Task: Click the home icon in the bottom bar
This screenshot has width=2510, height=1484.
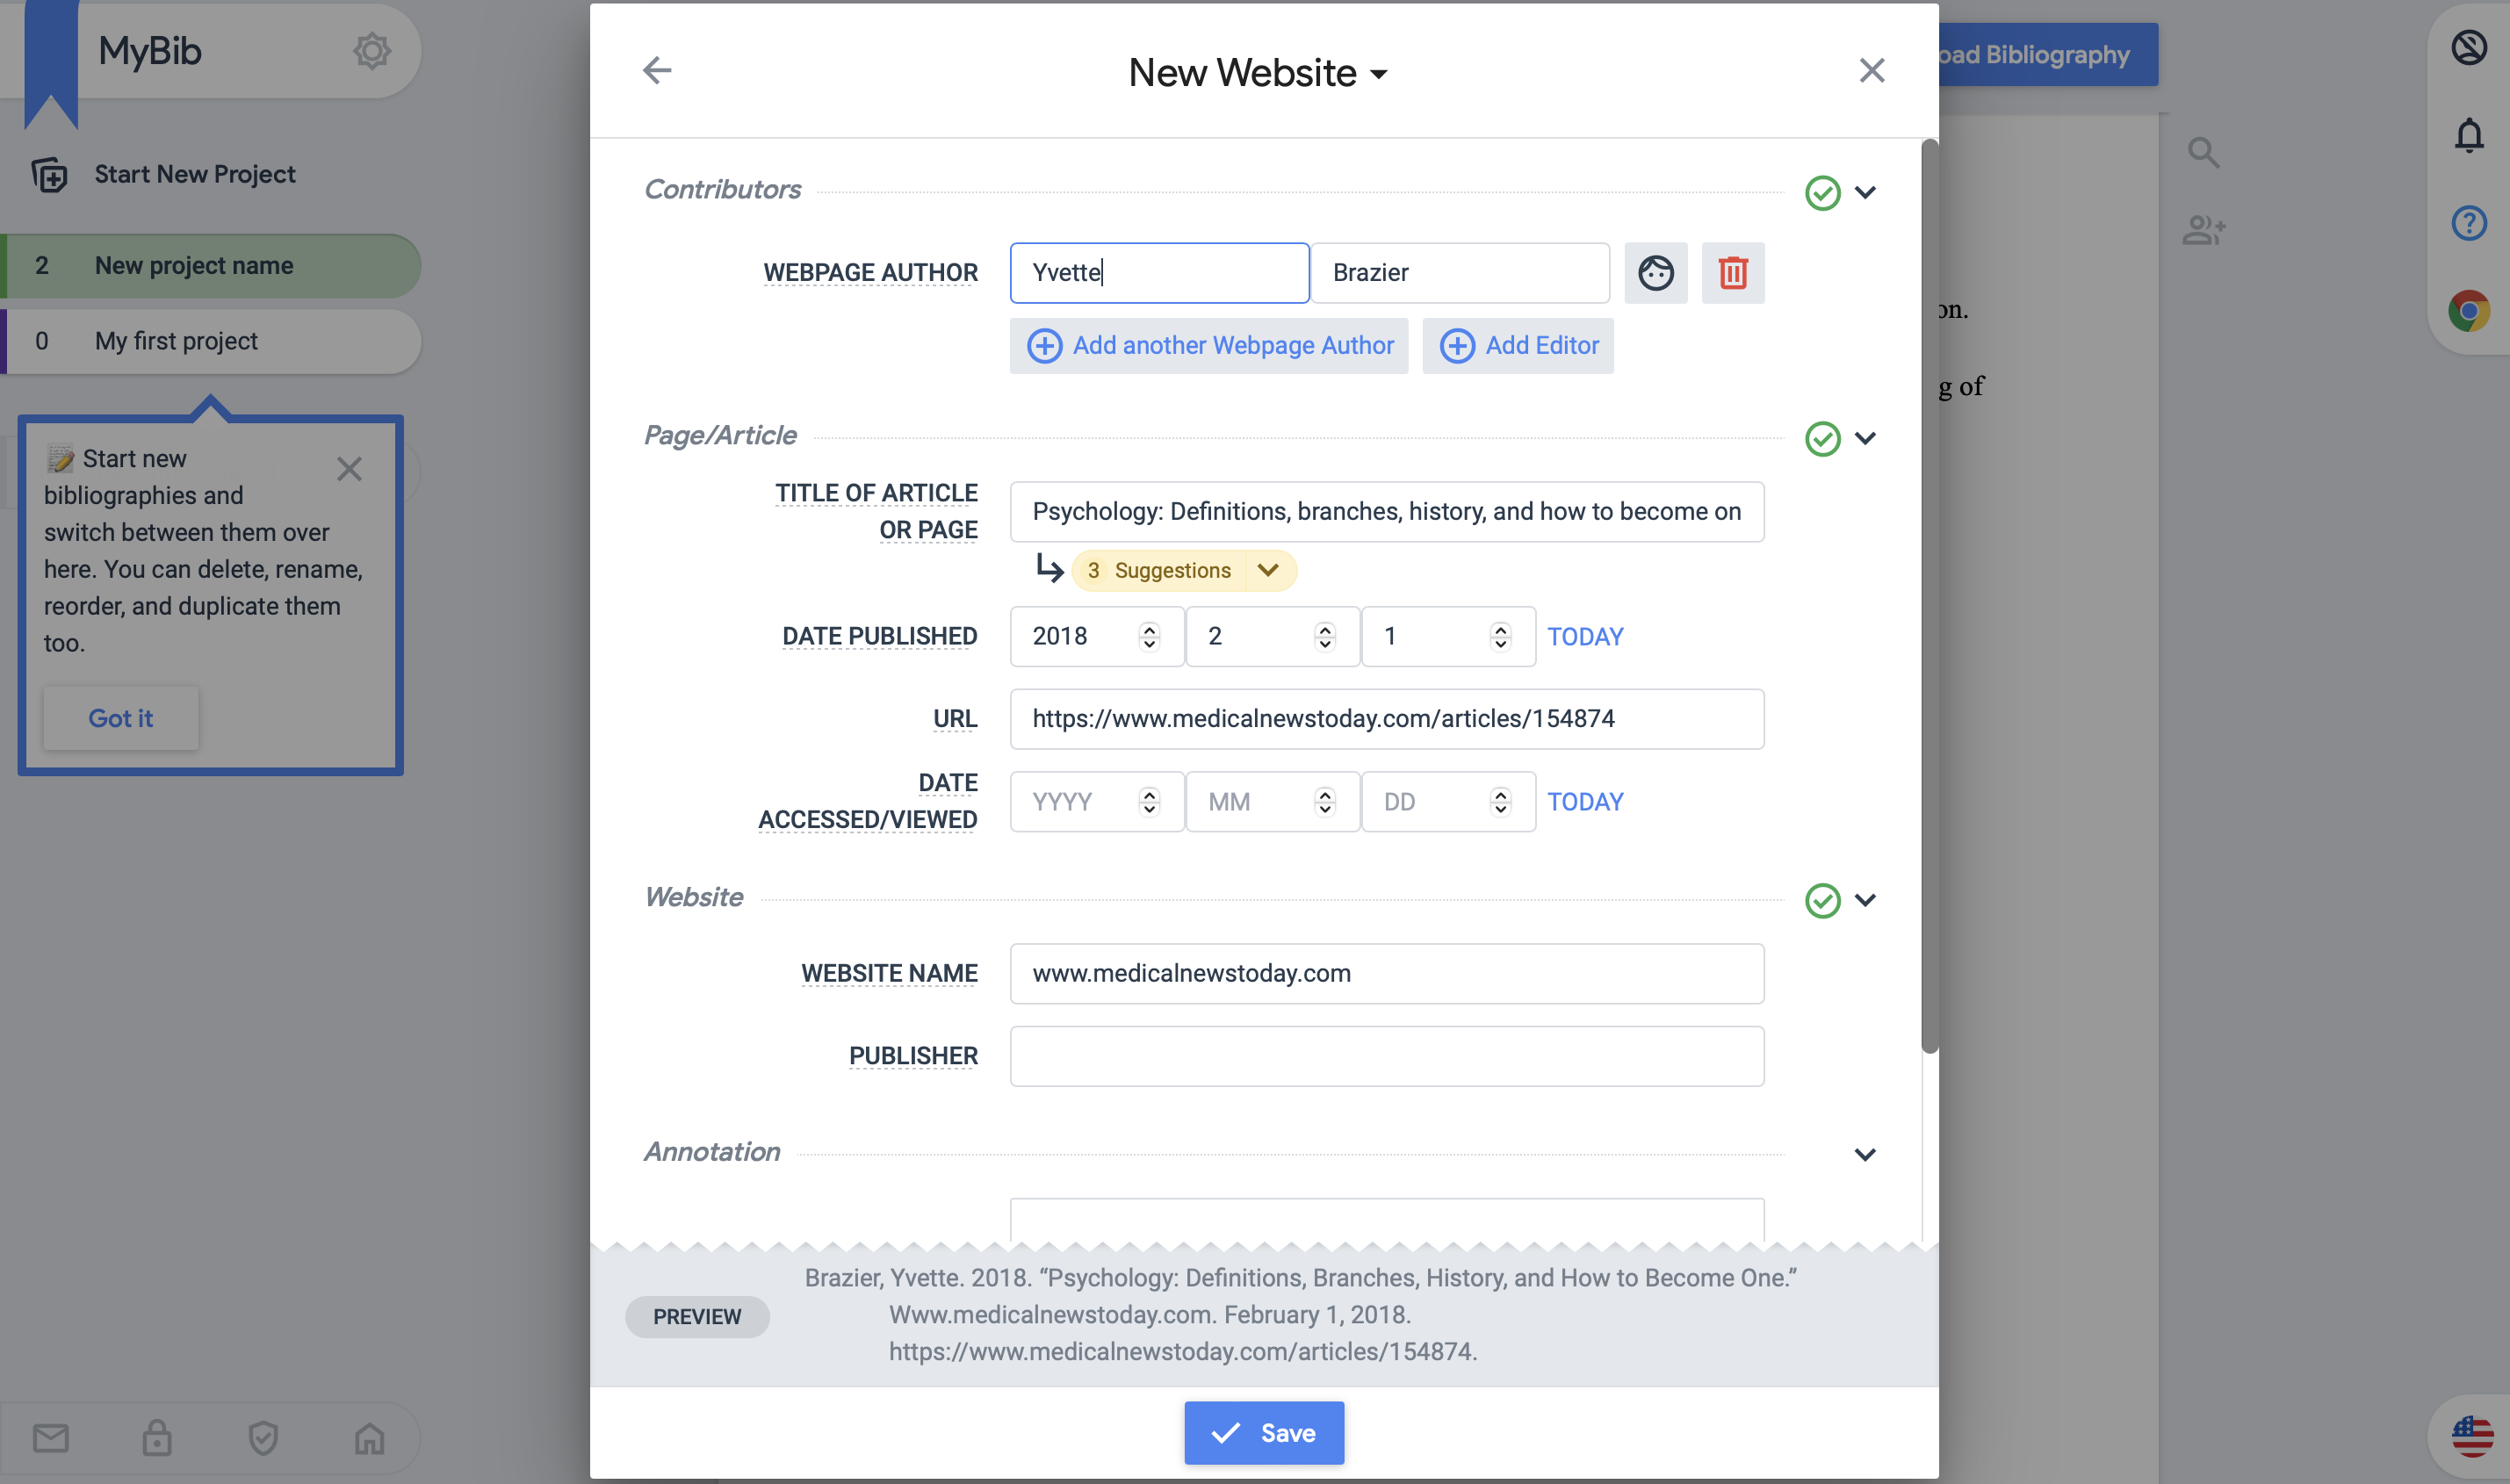Action: tap(369, 1438)
